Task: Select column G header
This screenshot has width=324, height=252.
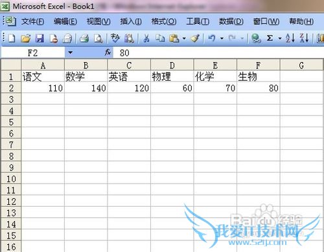Action: (x=301, y=65)
